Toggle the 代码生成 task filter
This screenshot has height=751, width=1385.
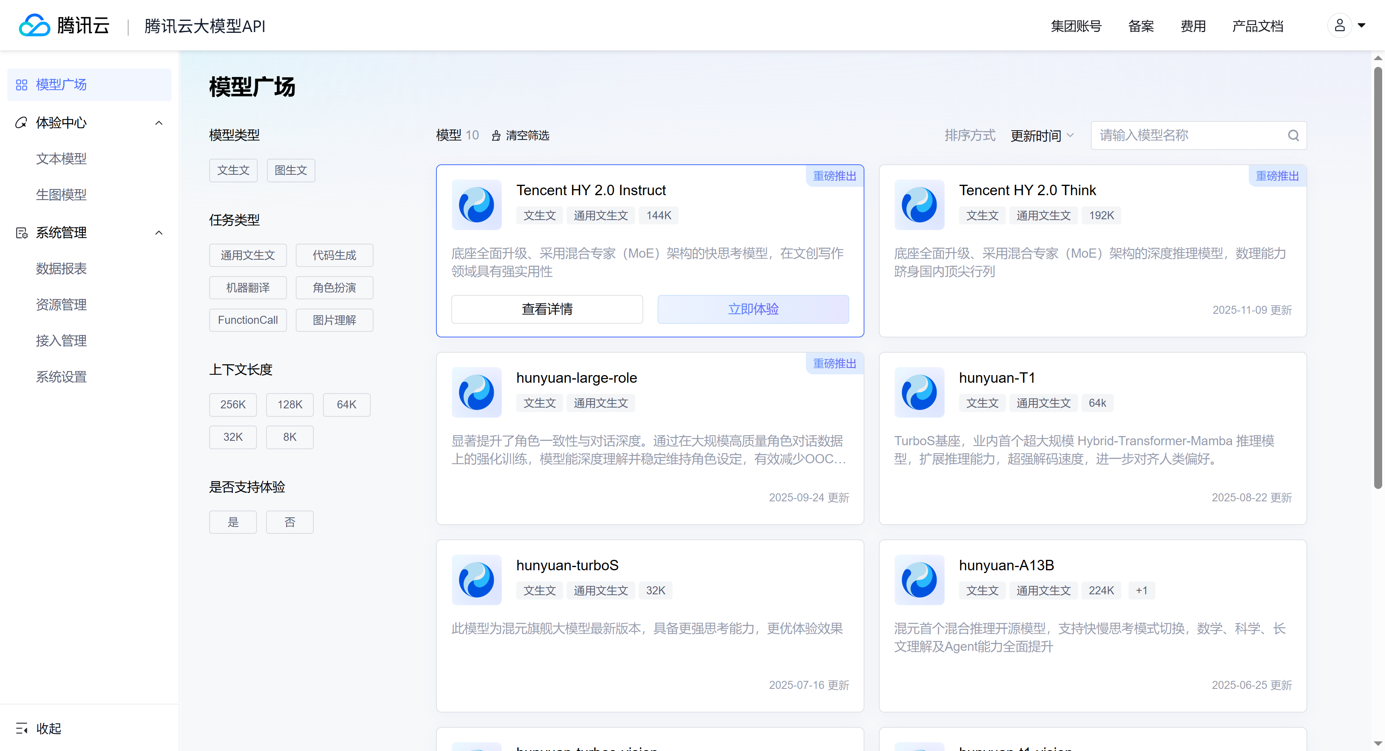tap(334, 255)
